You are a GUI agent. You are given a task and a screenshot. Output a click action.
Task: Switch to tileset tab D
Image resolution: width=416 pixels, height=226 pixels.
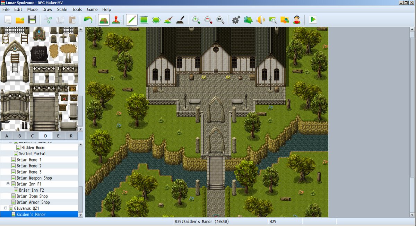point(45,136)
